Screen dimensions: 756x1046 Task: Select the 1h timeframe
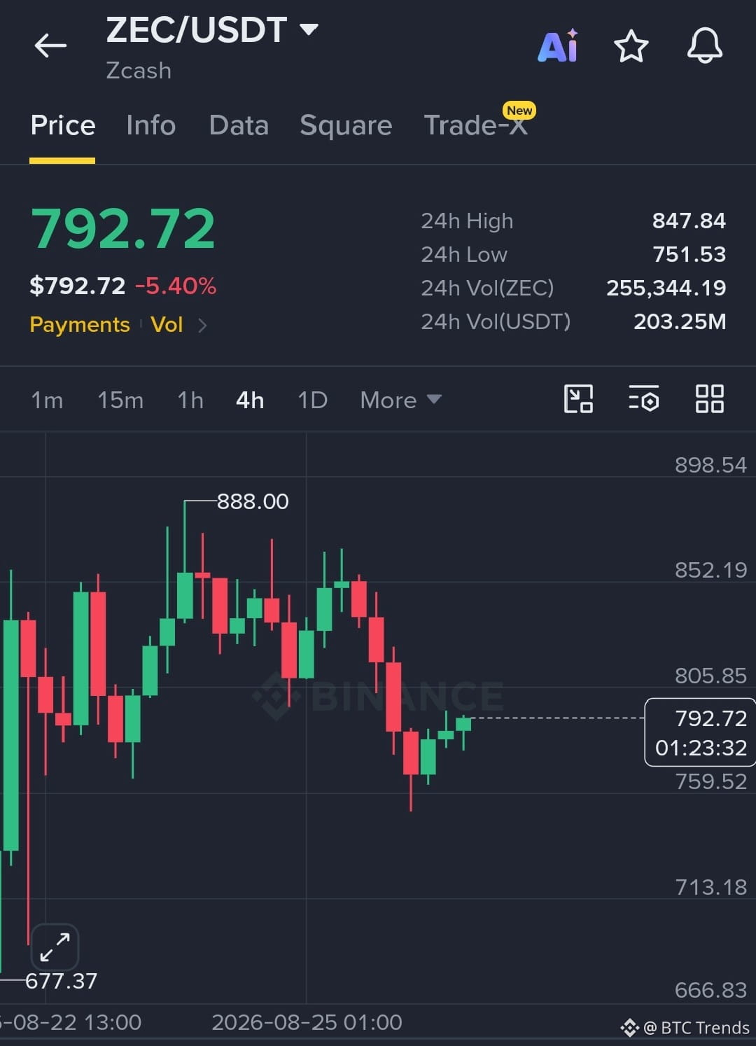point(190,400)
